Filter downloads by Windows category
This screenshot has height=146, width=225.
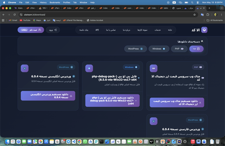pyautogui.click(x=159, y=49)
